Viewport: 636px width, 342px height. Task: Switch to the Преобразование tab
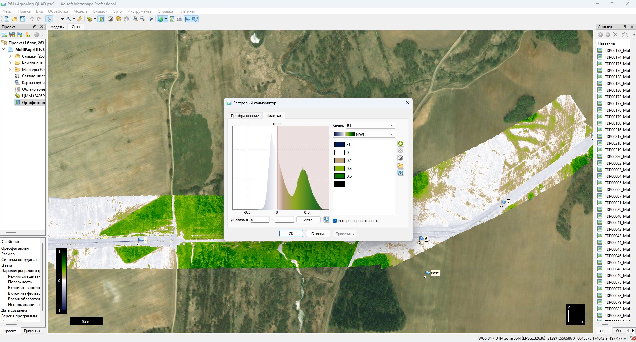pos(245,116)
